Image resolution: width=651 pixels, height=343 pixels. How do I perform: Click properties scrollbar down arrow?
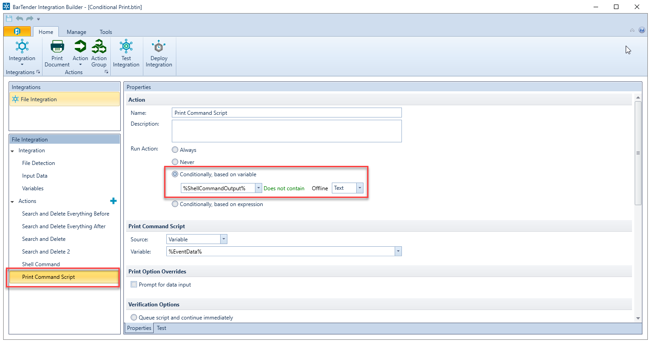pos(638,318)
